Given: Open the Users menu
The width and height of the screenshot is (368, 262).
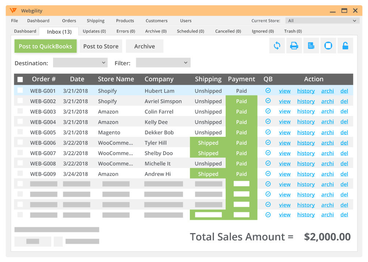Looking at the screenshot, I should [185, 20].
